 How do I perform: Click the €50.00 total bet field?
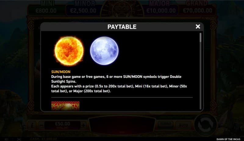[x=63, y=125]
